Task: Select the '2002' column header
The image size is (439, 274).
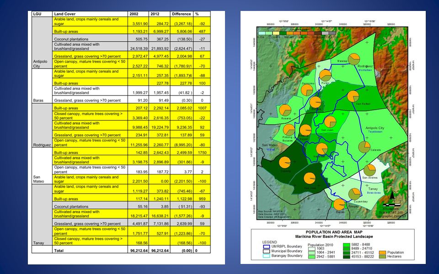Action: coord(134,14)
